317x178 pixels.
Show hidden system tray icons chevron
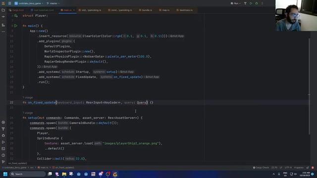(273, 174)
